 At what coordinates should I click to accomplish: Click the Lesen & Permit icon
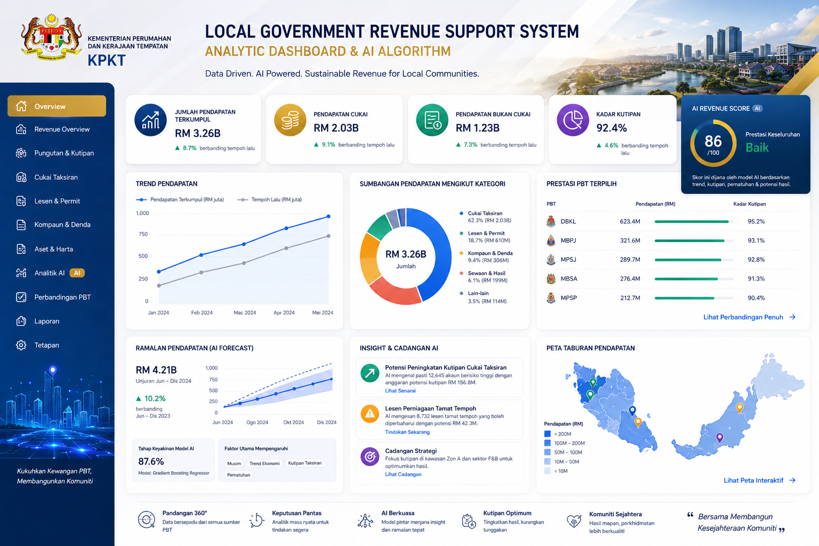[21, 201]
